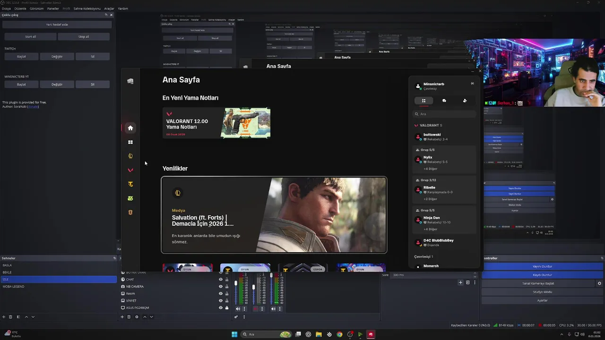Open audio mixer three-dot menu
This screenshot has width=605, height=340.
click(244, 317)
